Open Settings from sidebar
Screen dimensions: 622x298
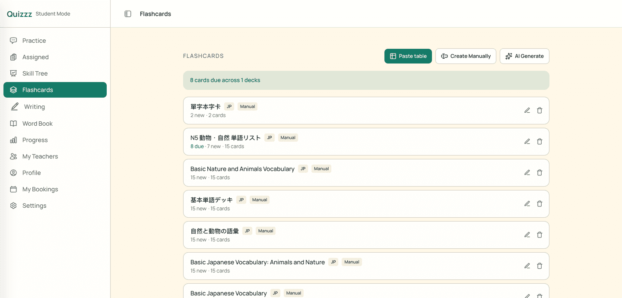pyautogui.click(x=55, y=206)
